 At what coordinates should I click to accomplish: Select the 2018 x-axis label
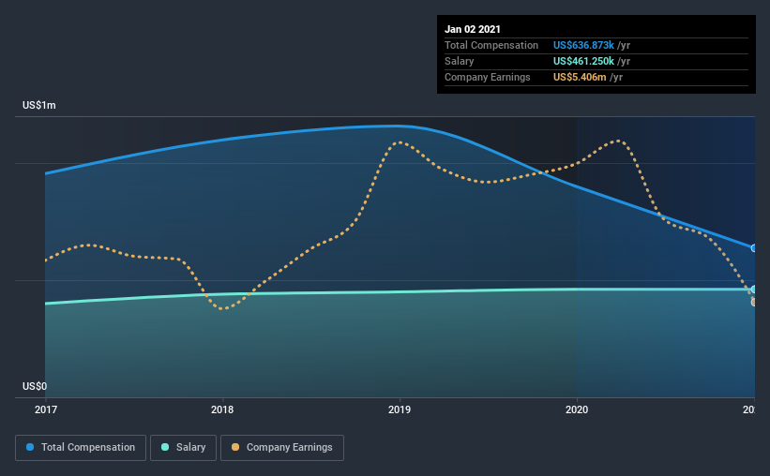222,409
